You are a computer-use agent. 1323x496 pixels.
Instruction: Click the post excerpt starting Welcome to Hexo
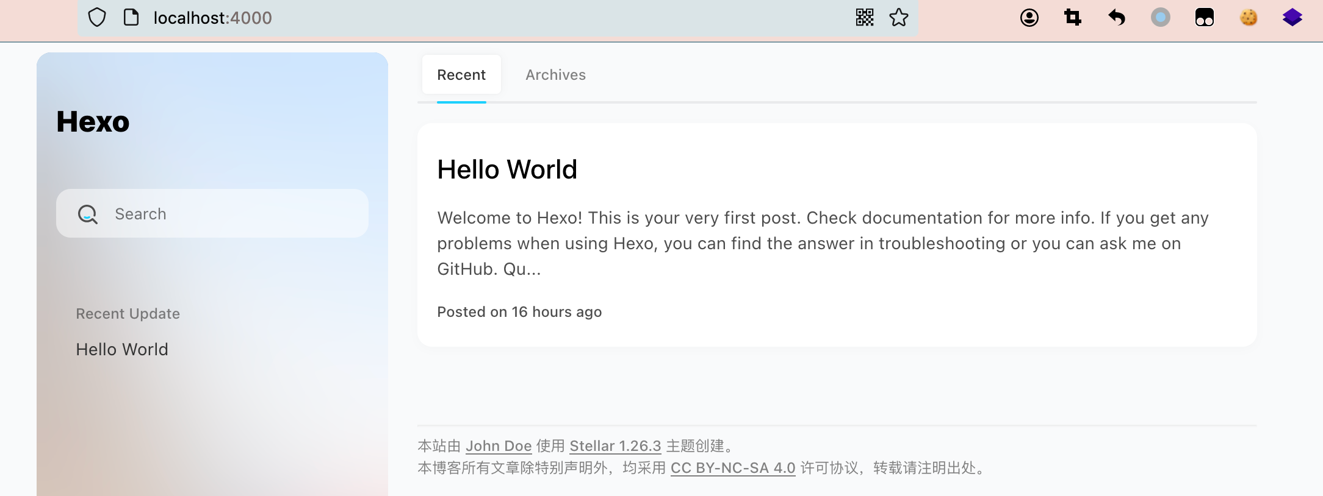coord(823,243)
